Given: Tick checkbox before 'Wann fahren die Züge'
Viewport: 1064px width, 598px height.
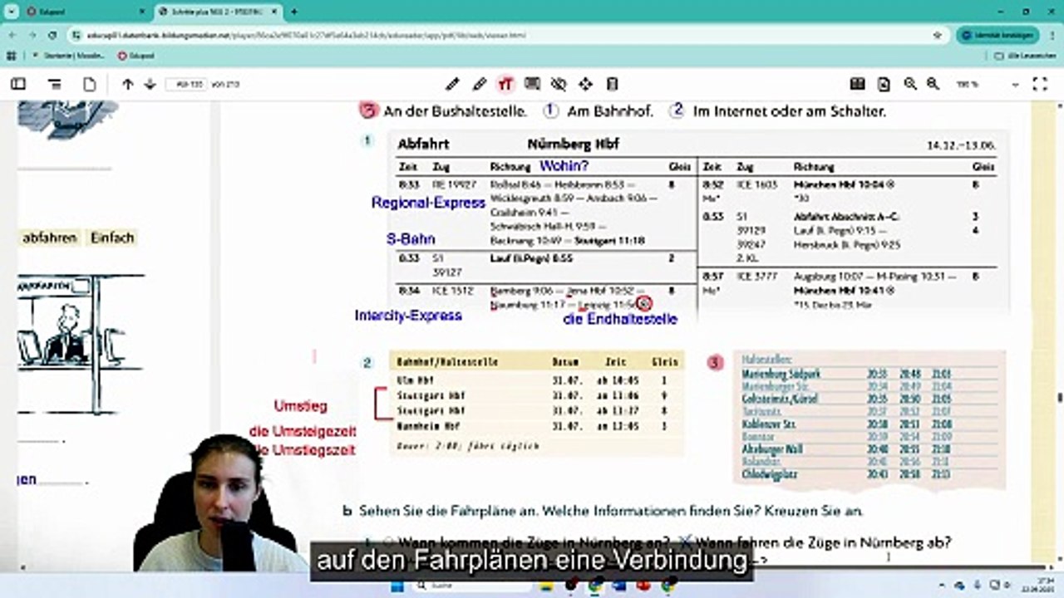Looking at the screenshot, I should coord(686,541).
